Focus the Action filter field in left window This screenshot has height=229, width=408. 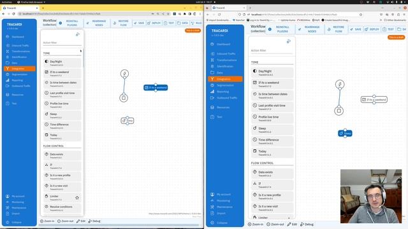point(62,43)
